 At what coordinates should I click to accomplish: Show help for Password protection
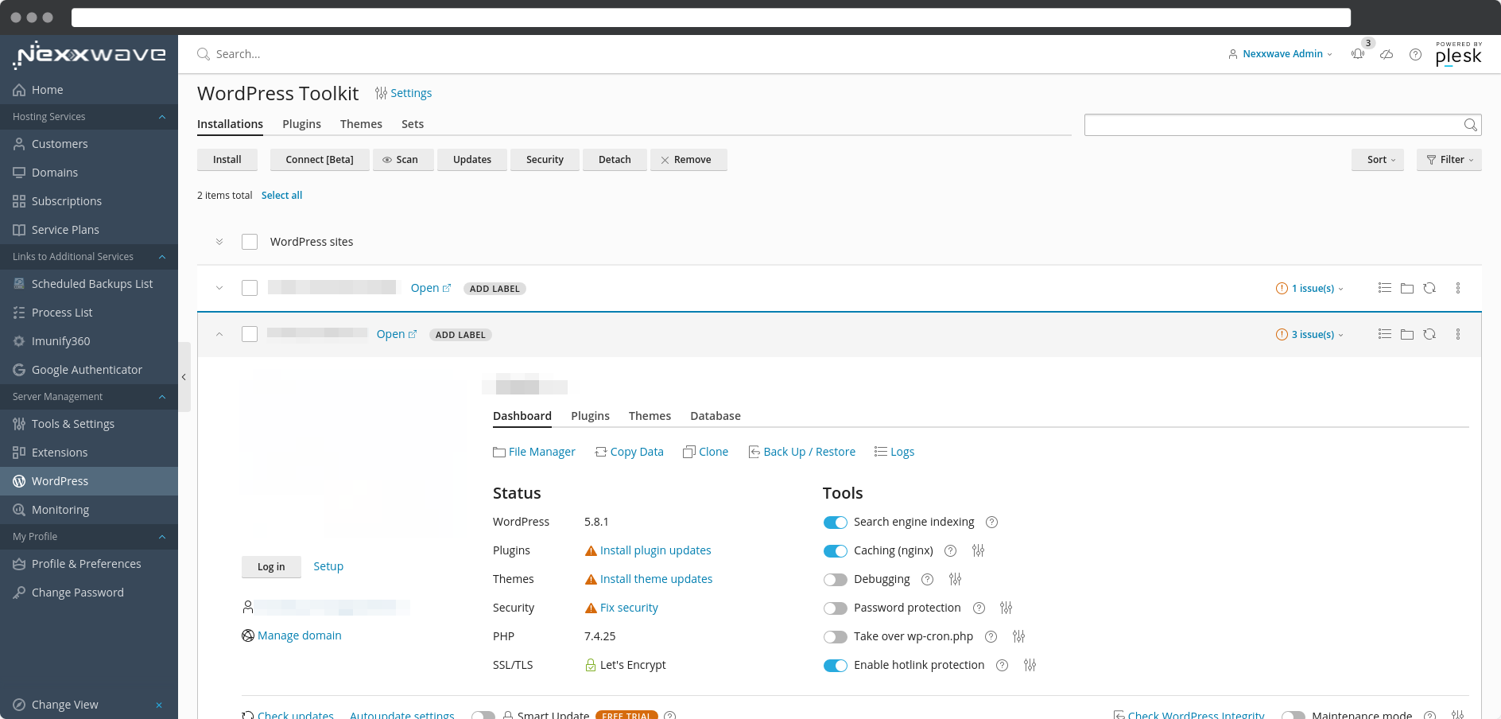coord(979,608)
